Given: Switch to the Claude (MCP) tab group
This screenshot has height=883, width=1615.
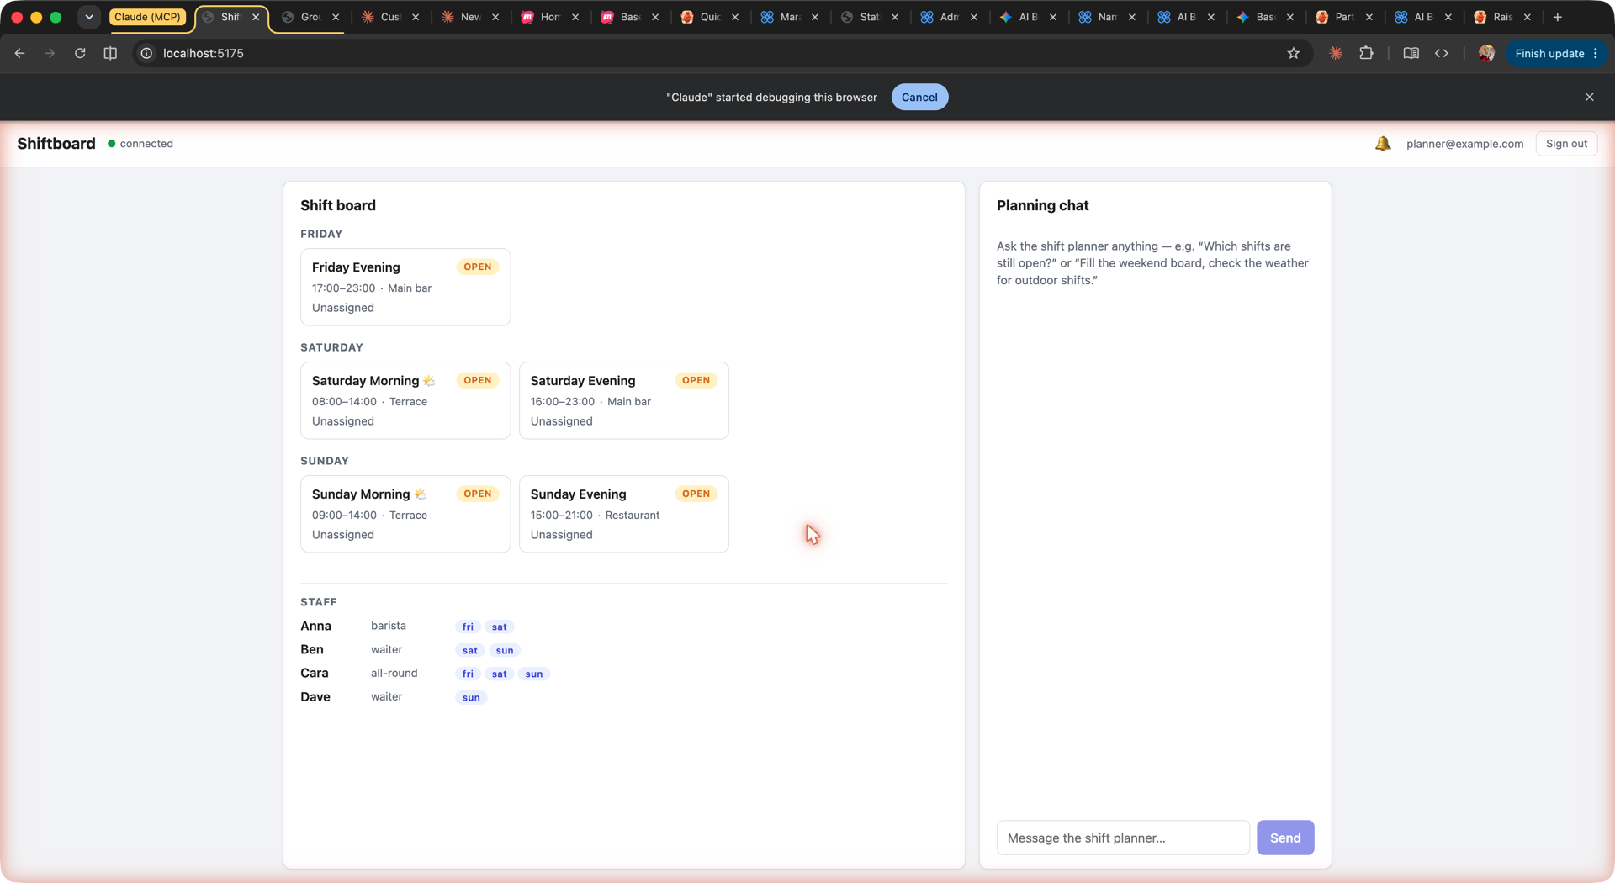Looking at the screenshot, I should pyautogui.click(x=147, y=17).
